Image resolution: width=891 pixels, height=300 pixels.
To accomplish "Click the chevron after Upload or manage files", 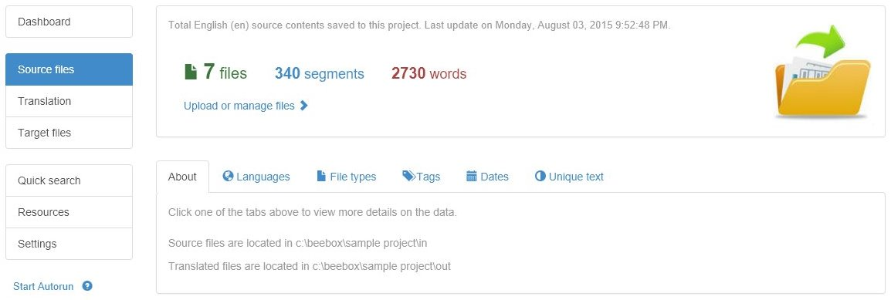I will pos(304,105).
